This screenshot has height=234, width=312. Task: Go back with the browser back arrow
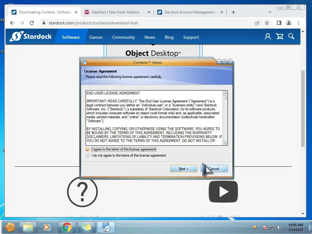coord(12,23)
